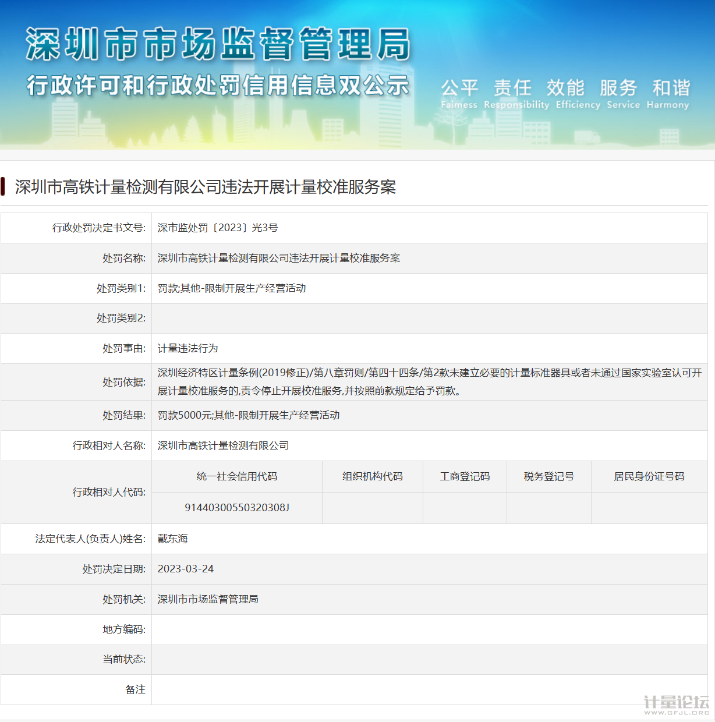Click the 处罚机关 value 深圳市市场监督管理局

(x=208, y=599)
